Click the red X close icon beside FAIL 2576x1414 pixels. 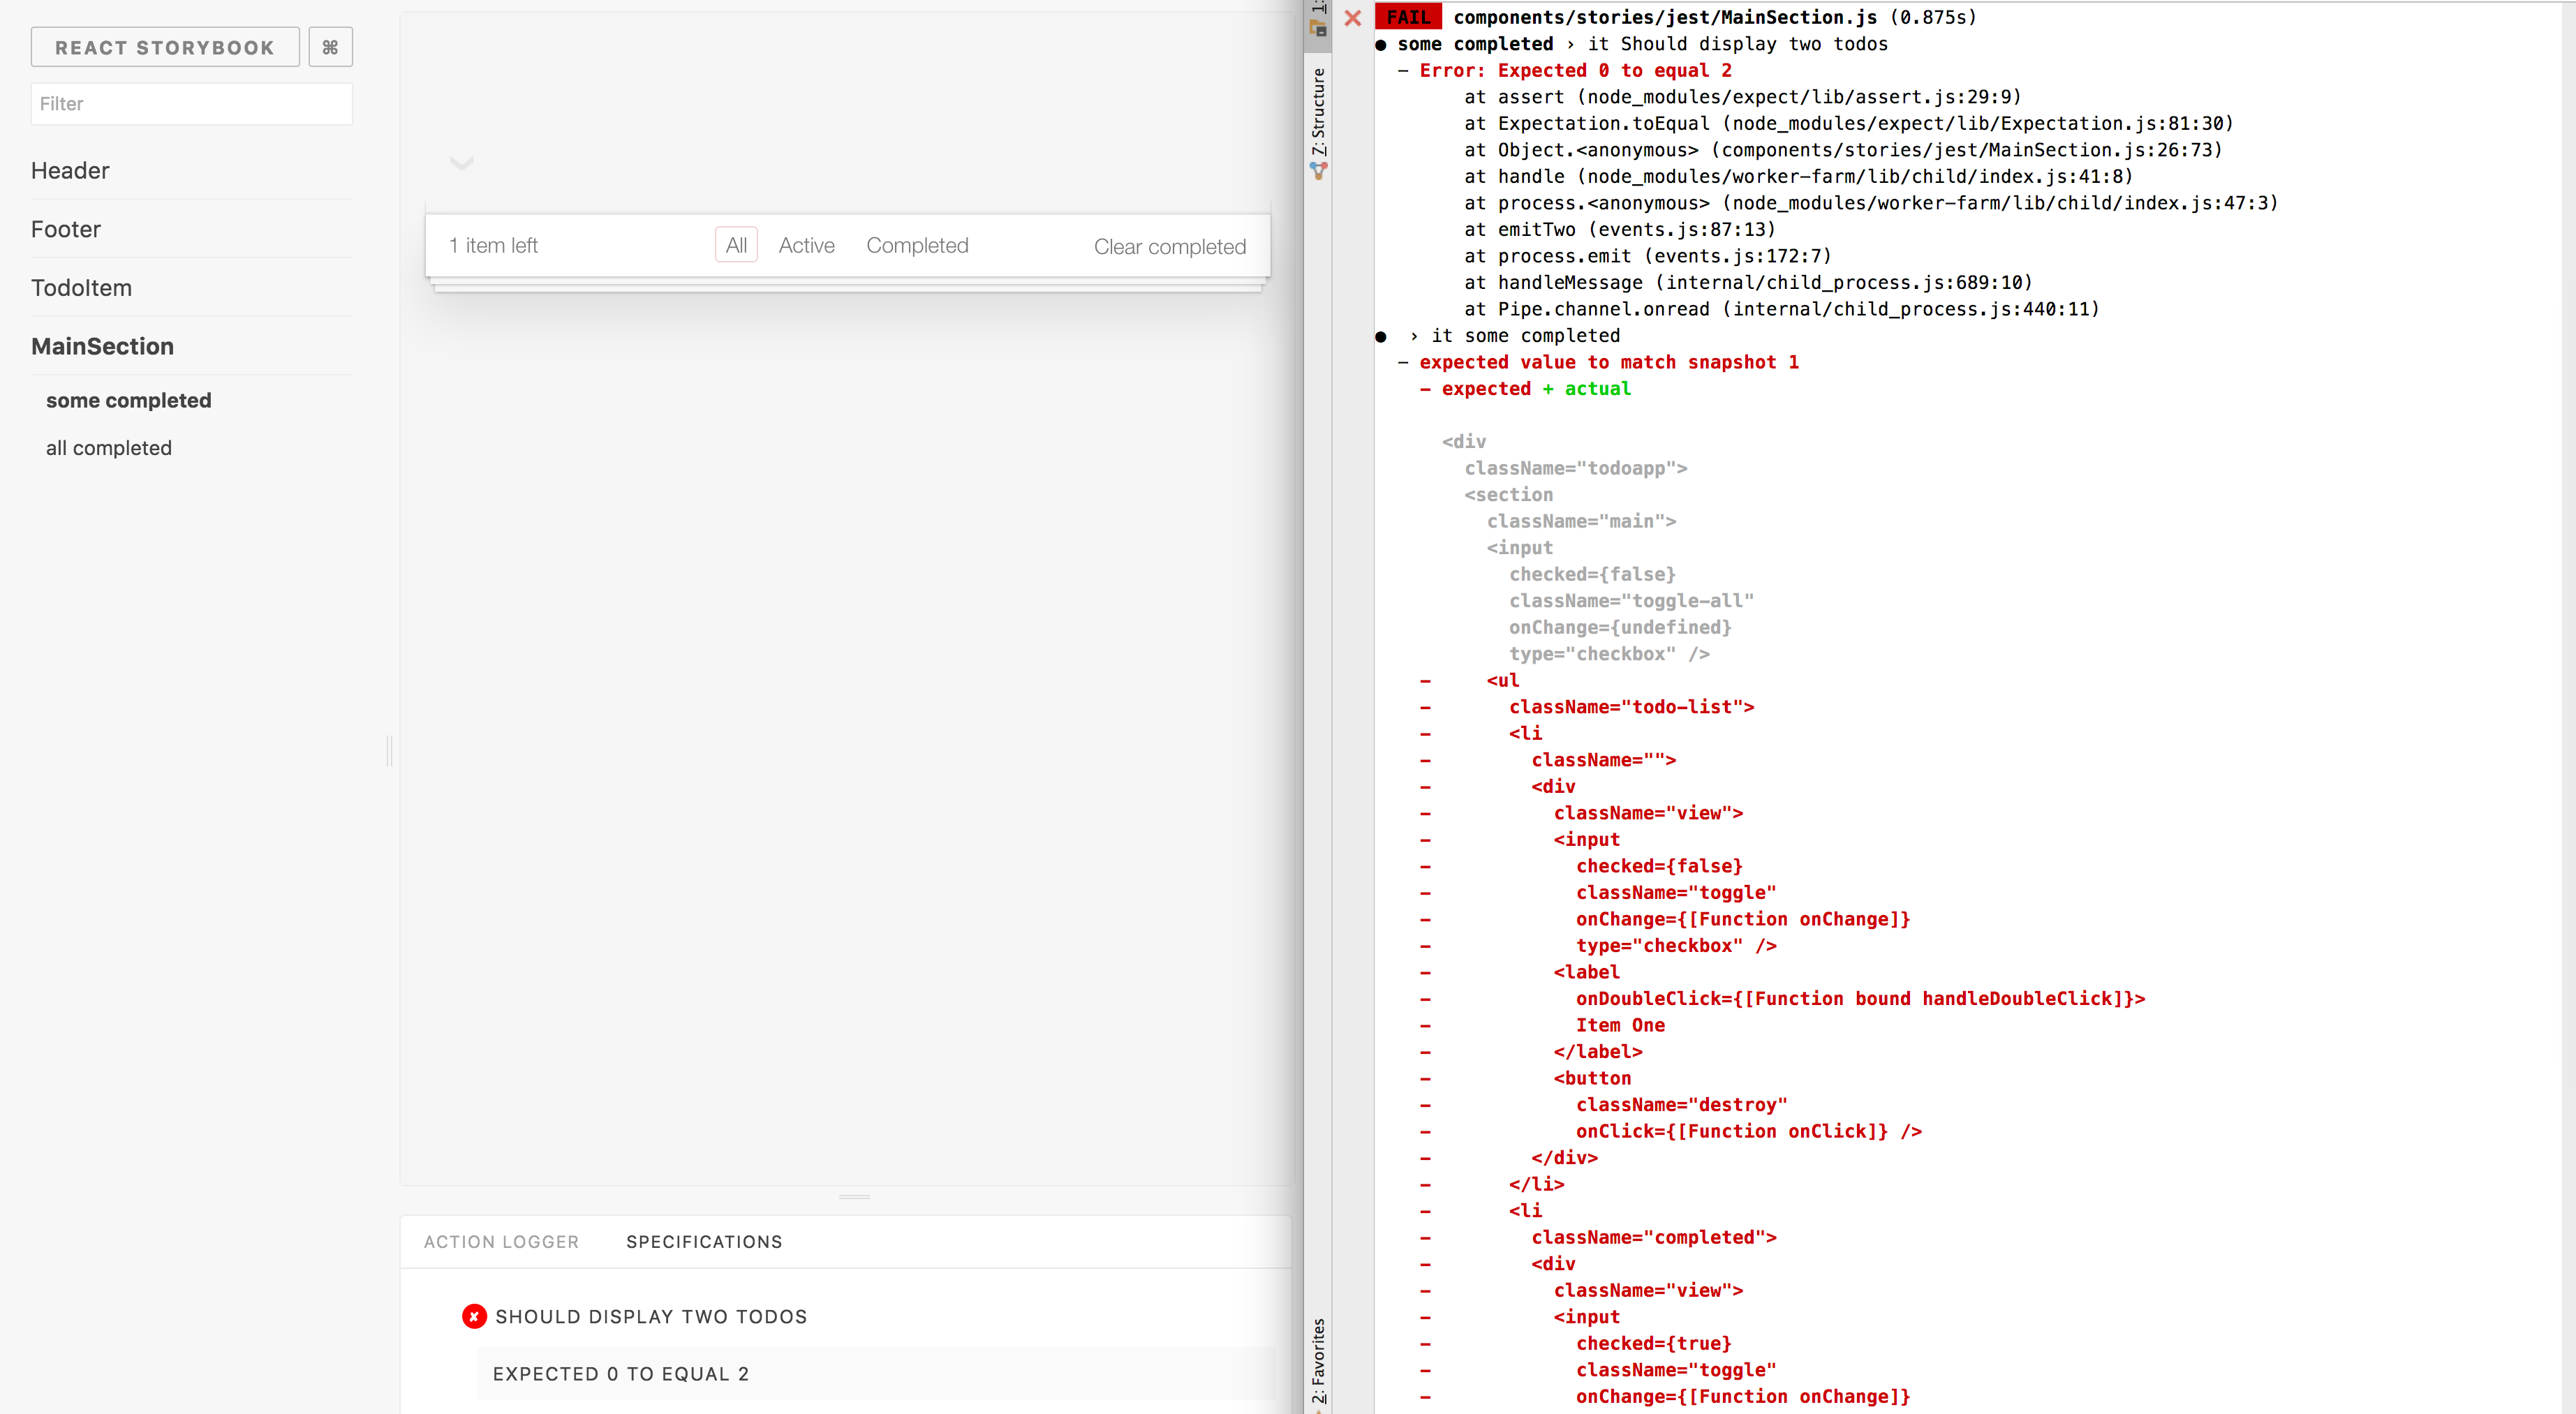point(1352,18)
